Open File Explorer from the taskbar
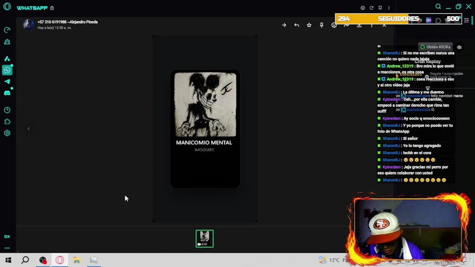Screen dimensions: 475x267 (x=77, y=260)
